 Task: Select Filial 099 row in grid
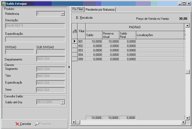81,59
